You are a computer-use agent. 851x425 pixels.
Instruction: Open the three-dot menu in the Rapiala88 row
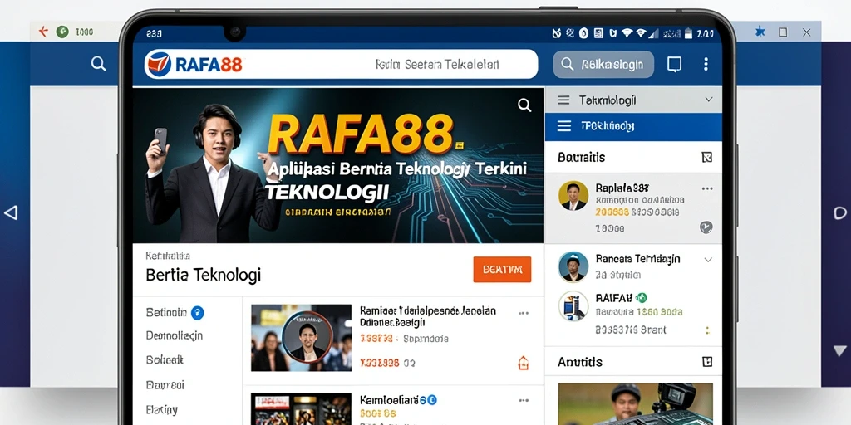(707, 188)
